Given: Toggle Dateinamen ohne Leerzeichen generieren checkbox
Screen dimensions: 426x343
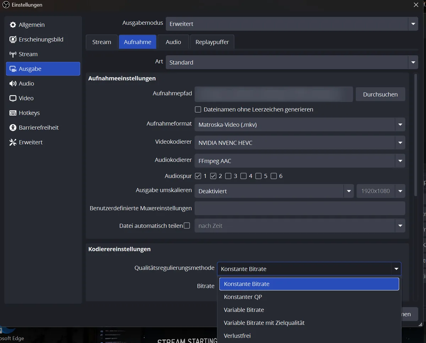Looking at the screenshot, I should pos(198,109).
